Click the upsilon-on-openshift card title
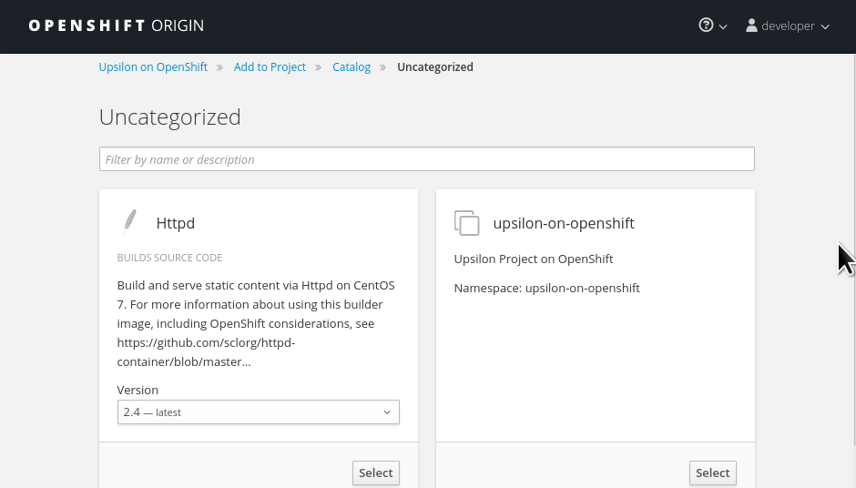The width and height of the screenshot is (856, 488). coord(564,223)
